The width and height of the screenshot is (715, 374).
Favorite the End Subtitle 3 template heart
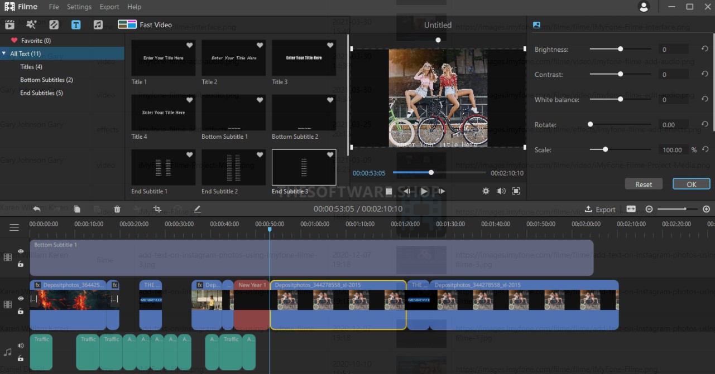click(x=330, y=154)
